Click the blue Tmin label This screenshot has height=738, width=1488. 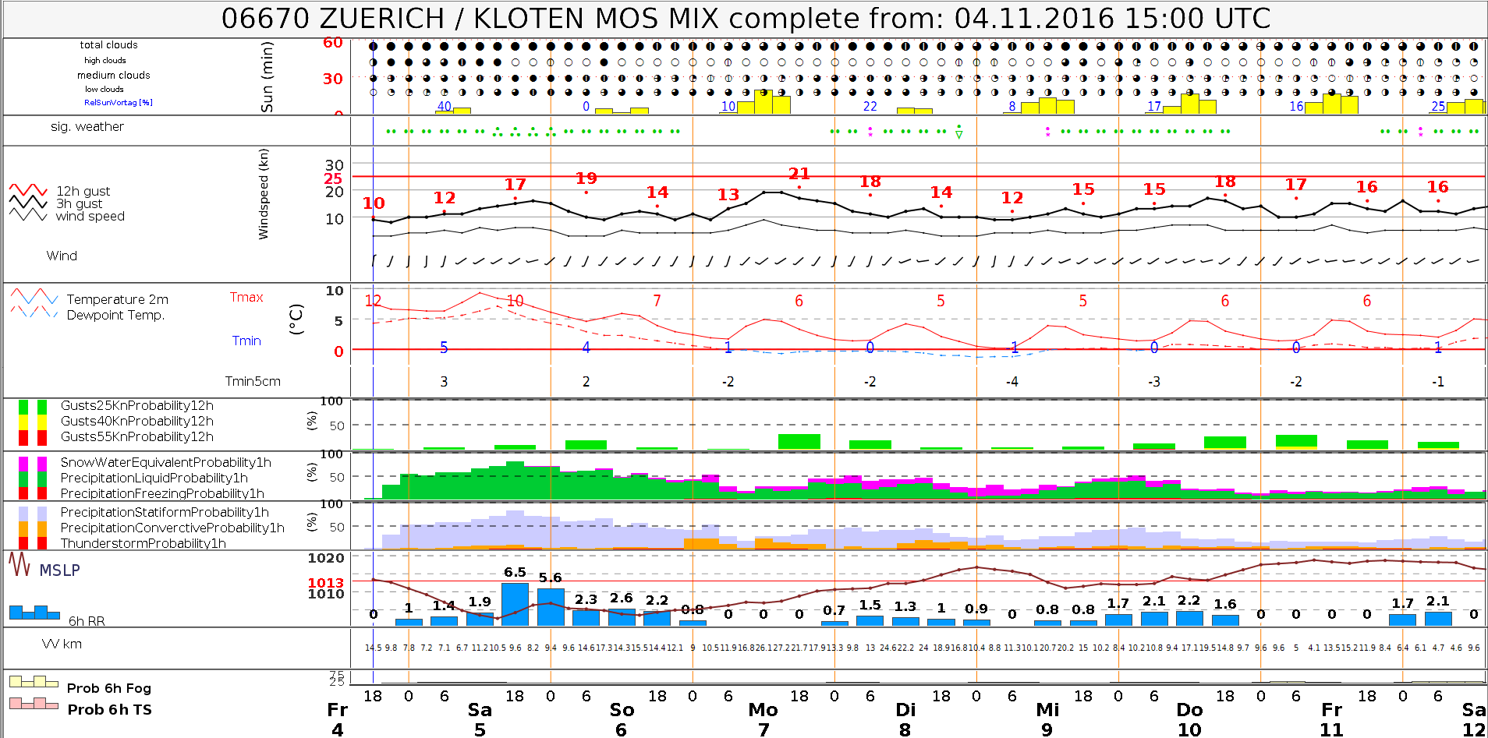click(x=246, y=341)
